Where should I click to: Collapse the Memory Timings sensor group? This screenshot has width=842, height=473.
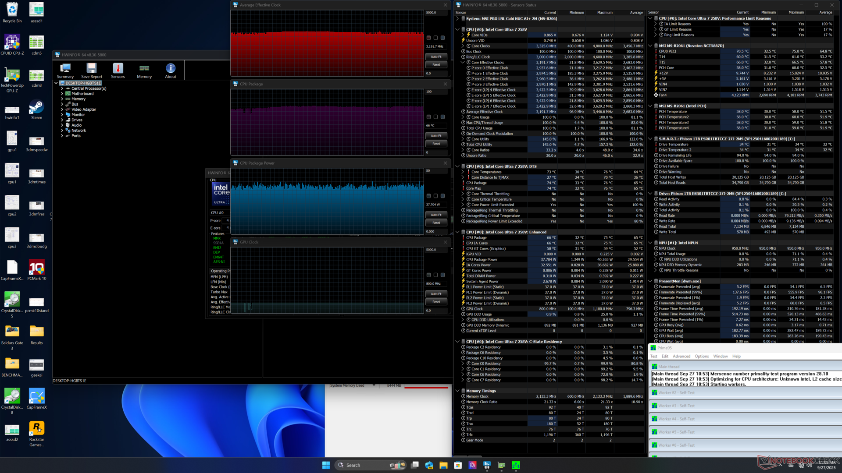457,391
